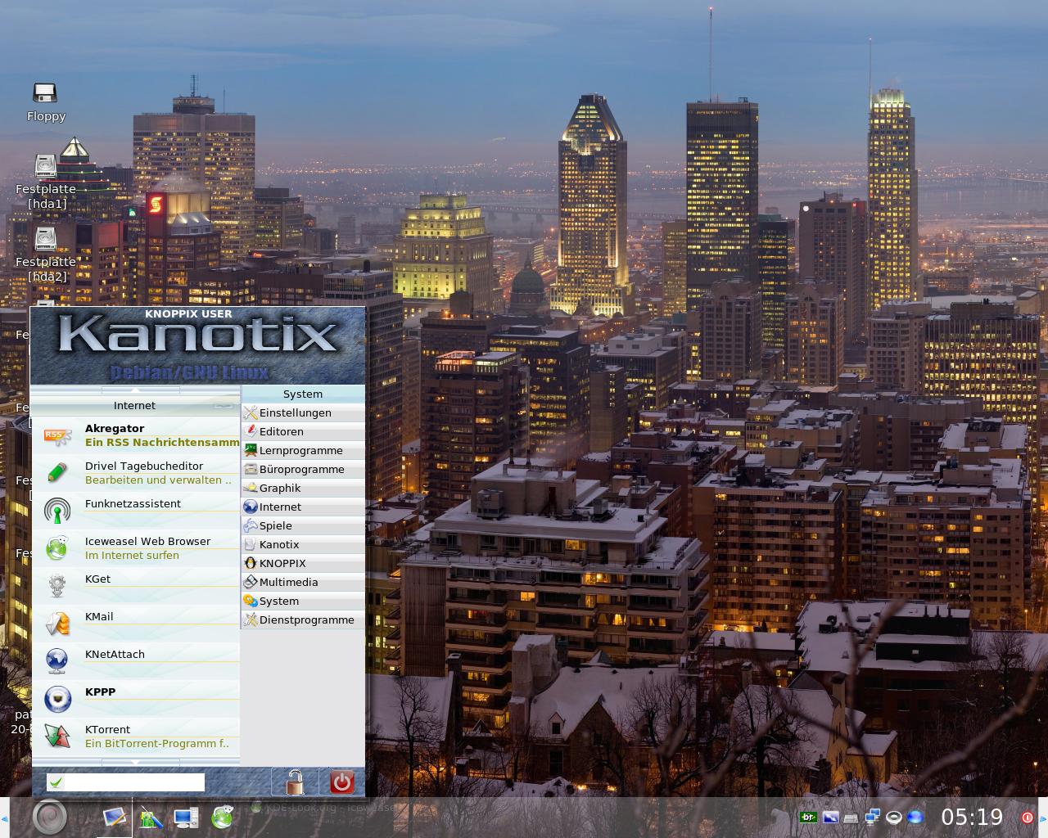
Task: Click 'Bearbeiten und verwalten ..' text
Action: (x=158, y=480)
